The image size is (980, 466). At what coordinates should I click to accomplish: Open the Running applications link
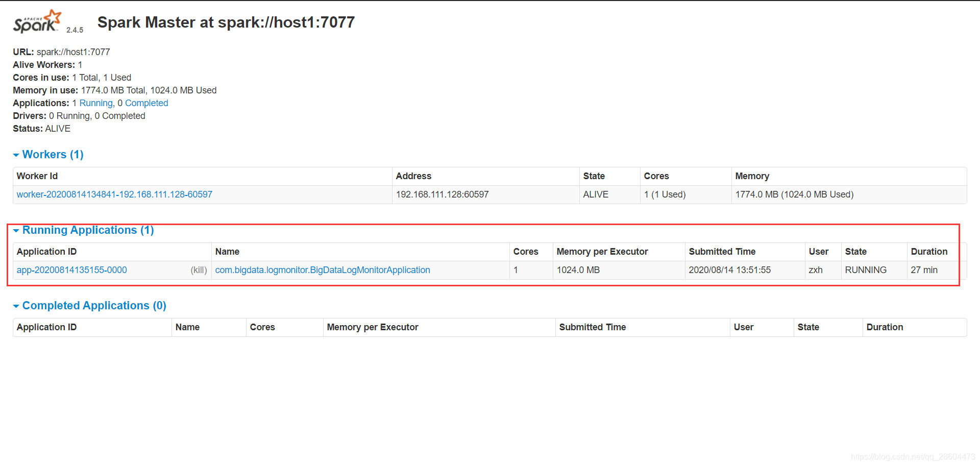(96, 103)
